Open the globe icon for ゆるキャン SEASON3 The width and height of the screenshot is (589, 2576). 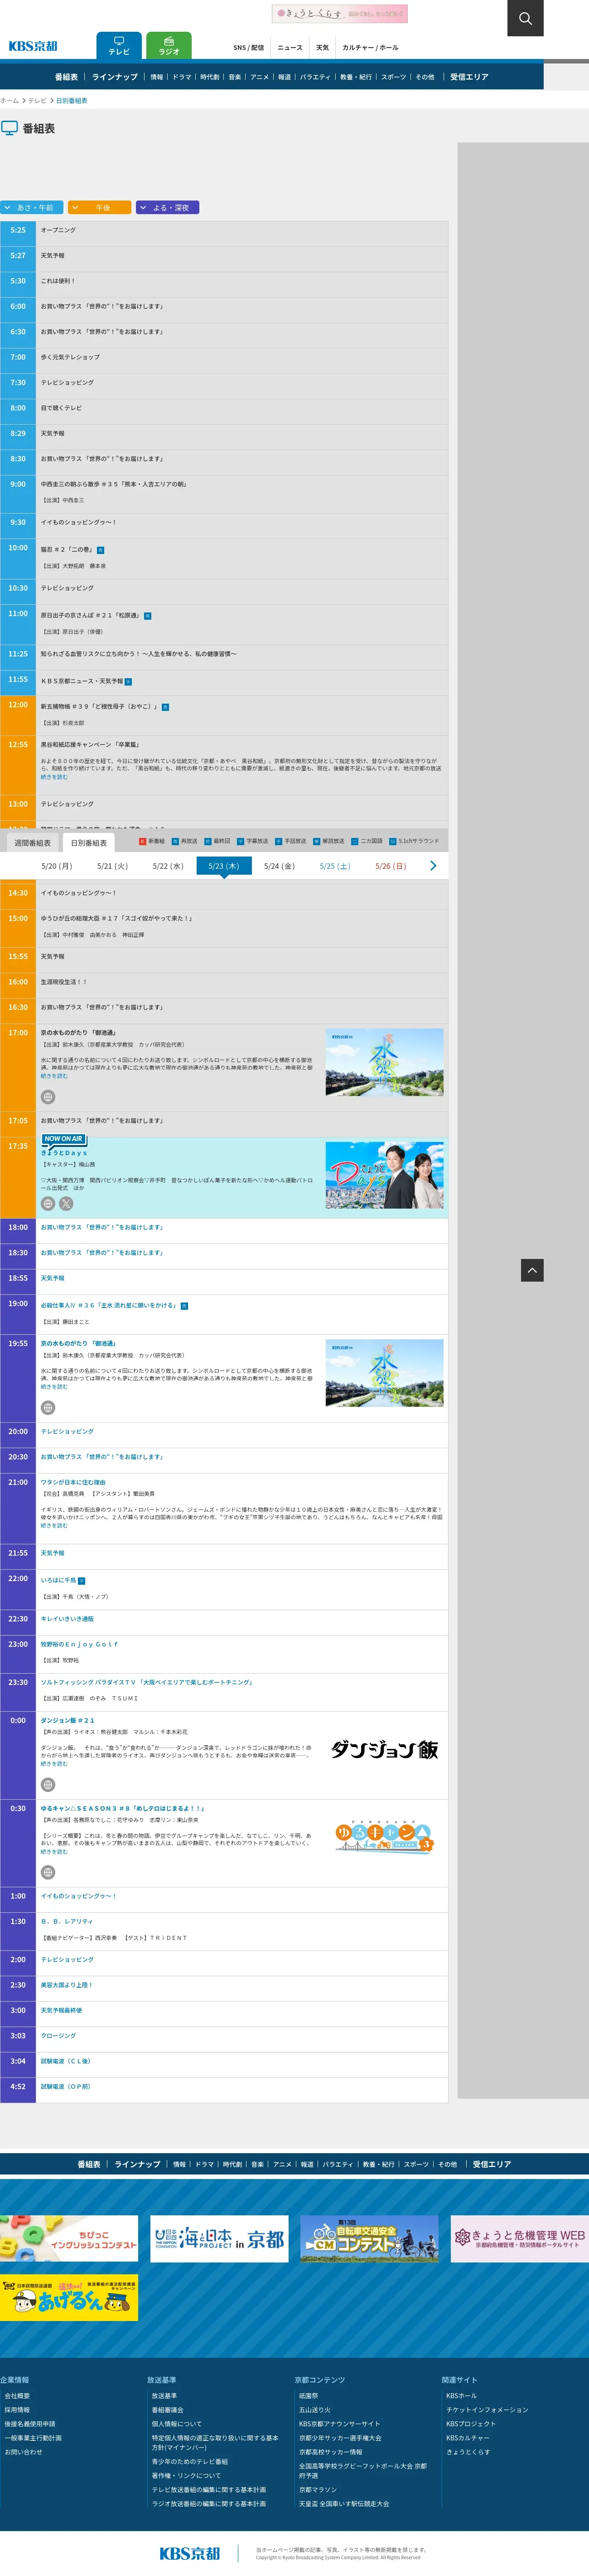coord(48,1872)
